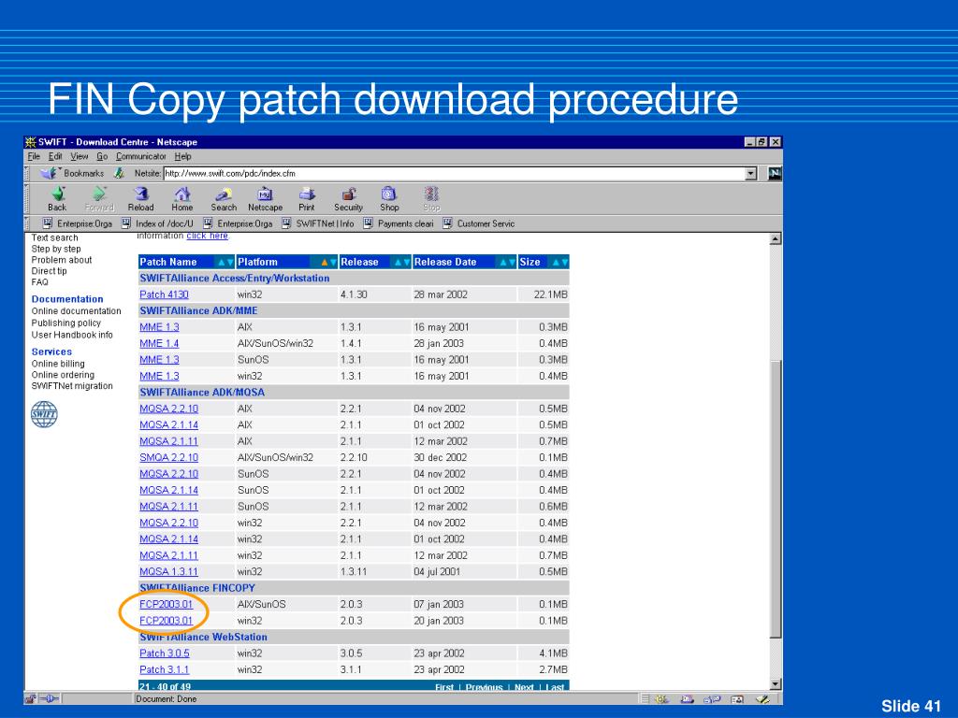This screenshot has height=718, width=958.
Task: Open the 'Patch 3.0.5' link
Action: click(165, 653)
